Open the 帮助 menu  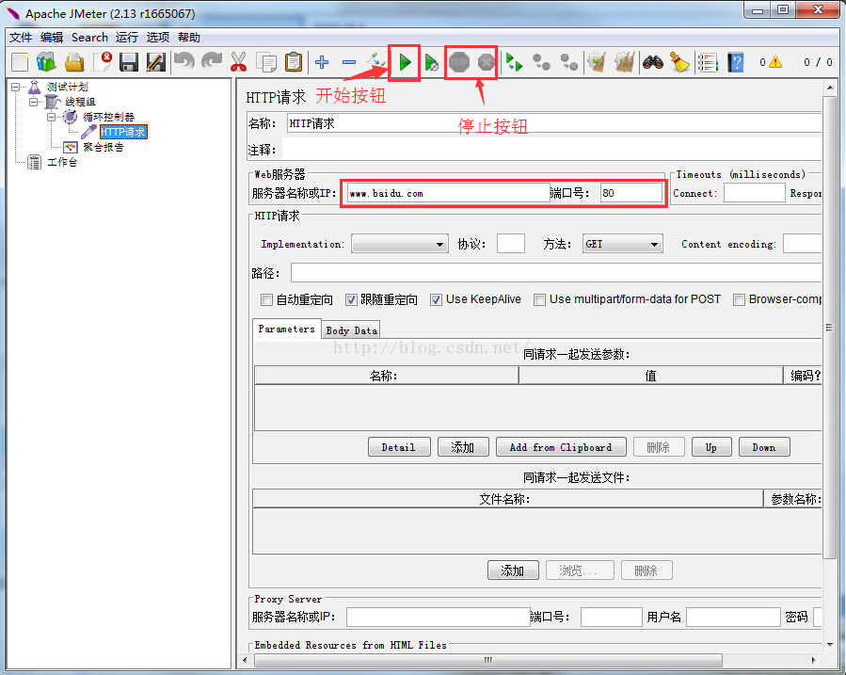click(x=189, y=38)
